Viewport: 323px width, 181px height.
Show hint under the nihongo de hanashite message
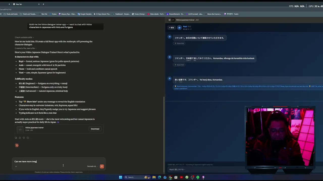click(179, 65)
